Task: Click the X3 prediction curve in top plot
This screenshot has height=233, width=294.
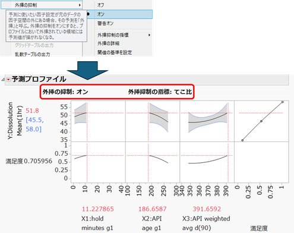Action: coord(208,121)
